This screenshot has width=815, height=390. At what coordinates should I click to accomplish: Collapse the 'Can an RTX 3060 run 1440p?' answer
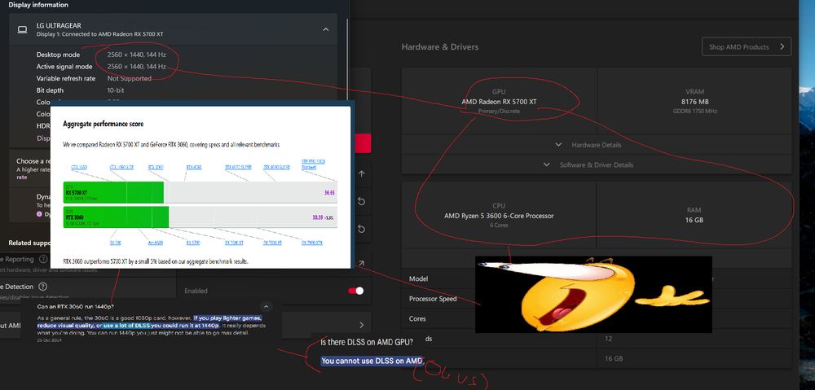pyautogui.click(x=266, y=306)
